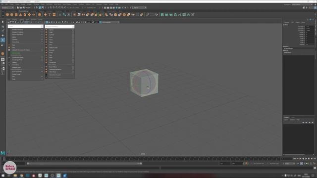Viewport: 317px width, 178px height.
Task: Expand Lights submenu
Action: click(26, 37)
